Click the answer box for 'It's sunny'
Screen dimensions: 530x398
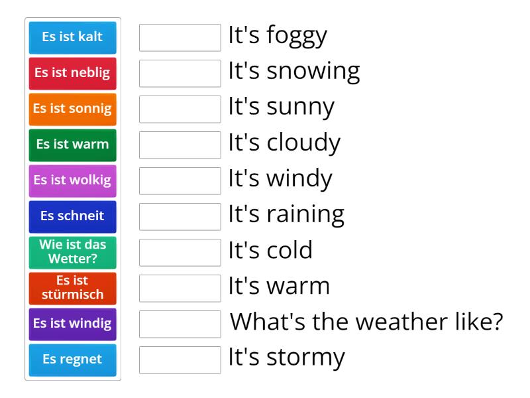coord(180,109)
